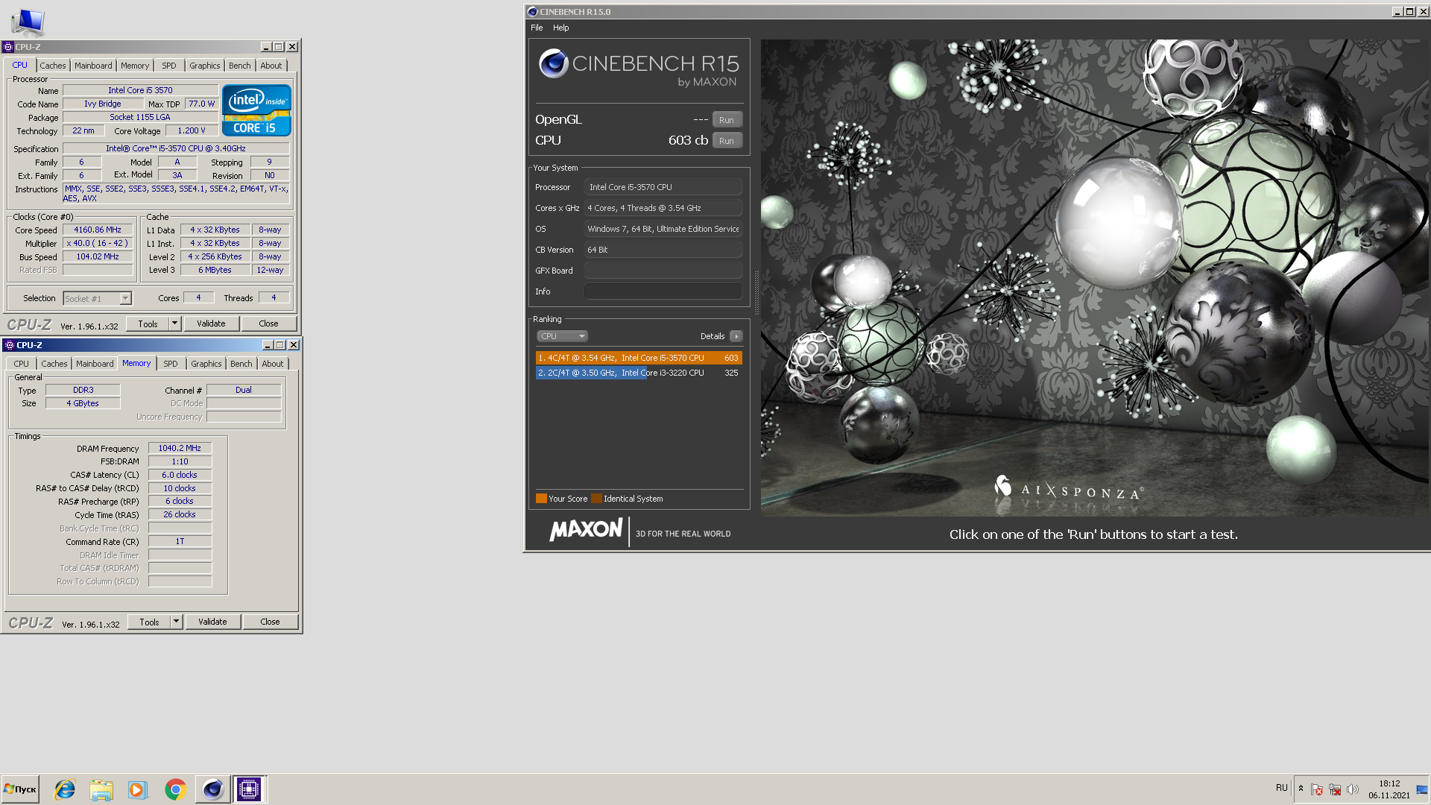Click Tools button in upper CPU-Z
Image resolution: width=1431 pixels, height=805 pixels.
click(148, 323)
